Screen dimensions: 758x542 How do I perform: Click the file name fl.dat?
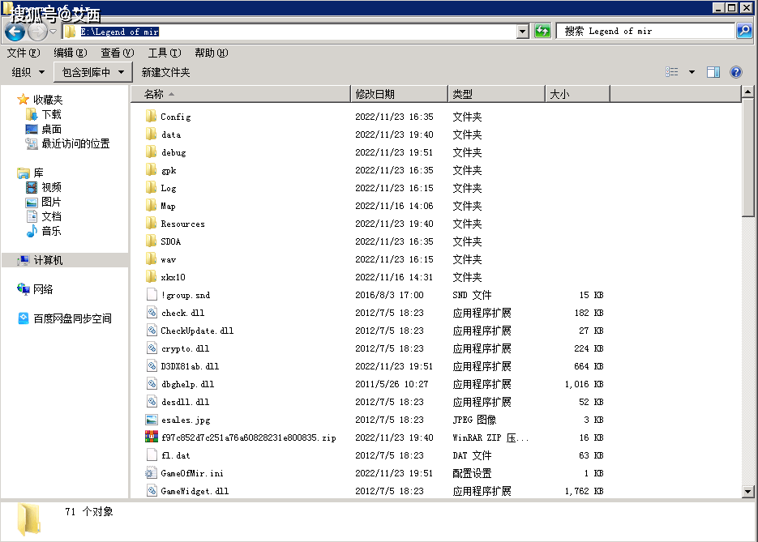[x=175, y=455]
